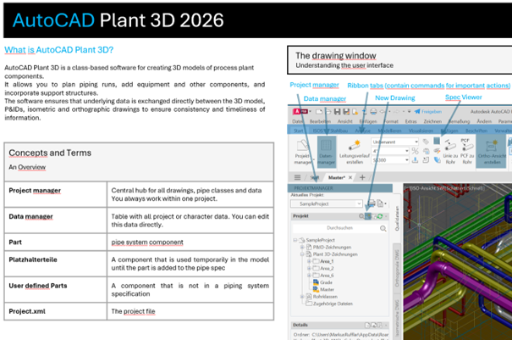
Task: Switch to the Visualisieren ribbon tab
Action: tap(421, 131)
